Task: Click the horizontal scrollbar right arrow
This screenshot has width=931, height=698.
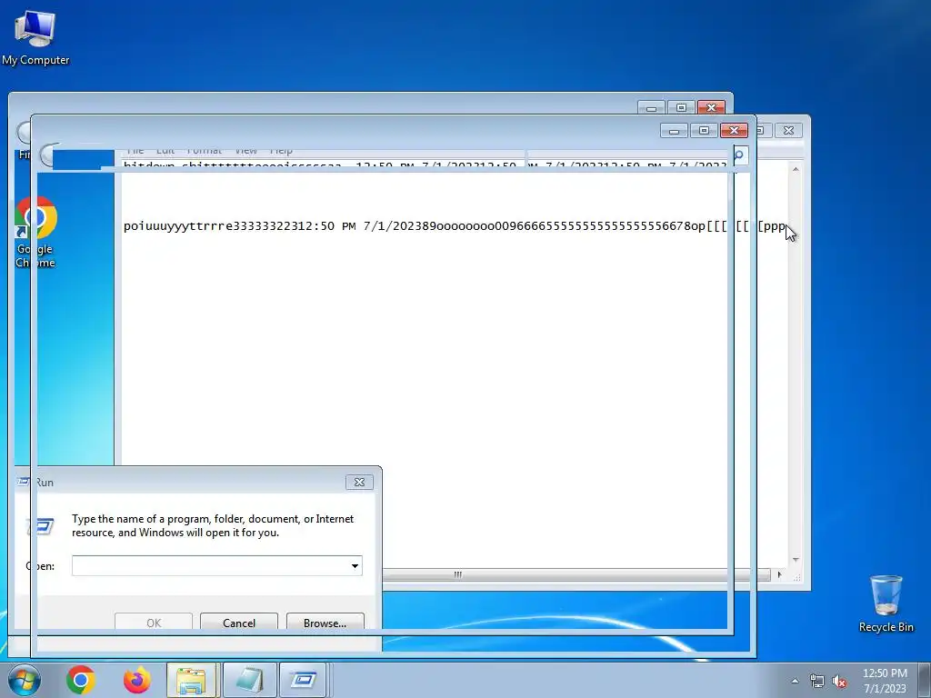Action: click(x=779, y=574)
